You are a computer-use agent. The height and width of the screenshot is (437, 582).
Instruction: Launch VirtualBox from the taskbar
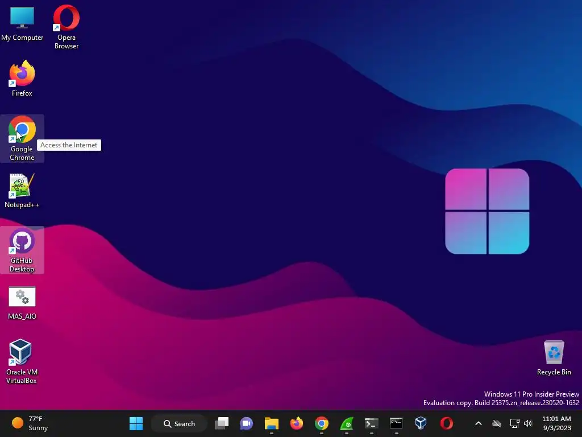point(421,423)
